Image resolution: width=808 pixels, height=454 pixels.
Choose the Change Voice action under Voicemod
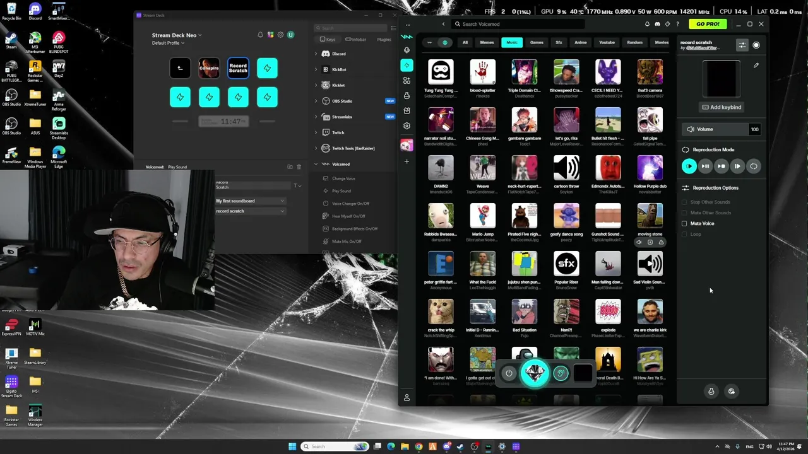[x=343, y=178]
